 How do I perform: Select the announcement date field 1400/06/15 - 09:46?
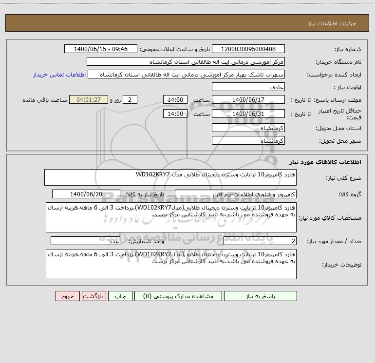click(x=101, y=49)
